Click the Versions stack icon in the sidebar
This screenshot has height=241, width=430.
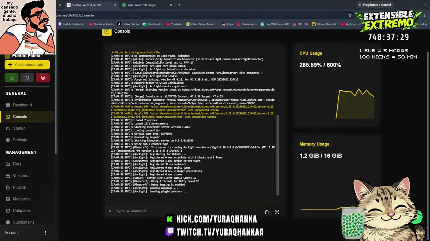pos(8,176)
